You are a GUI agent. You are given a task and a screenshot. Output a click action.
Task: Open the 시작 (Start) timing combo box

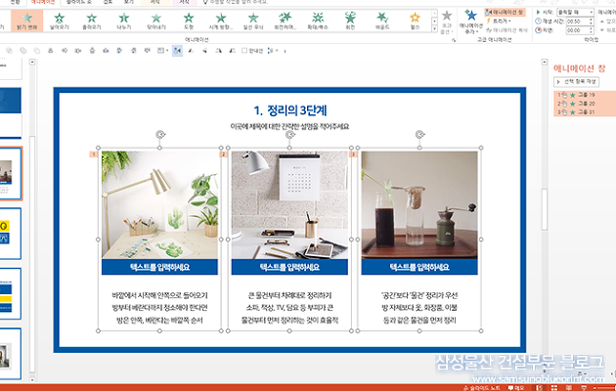[x=575, y=12]
